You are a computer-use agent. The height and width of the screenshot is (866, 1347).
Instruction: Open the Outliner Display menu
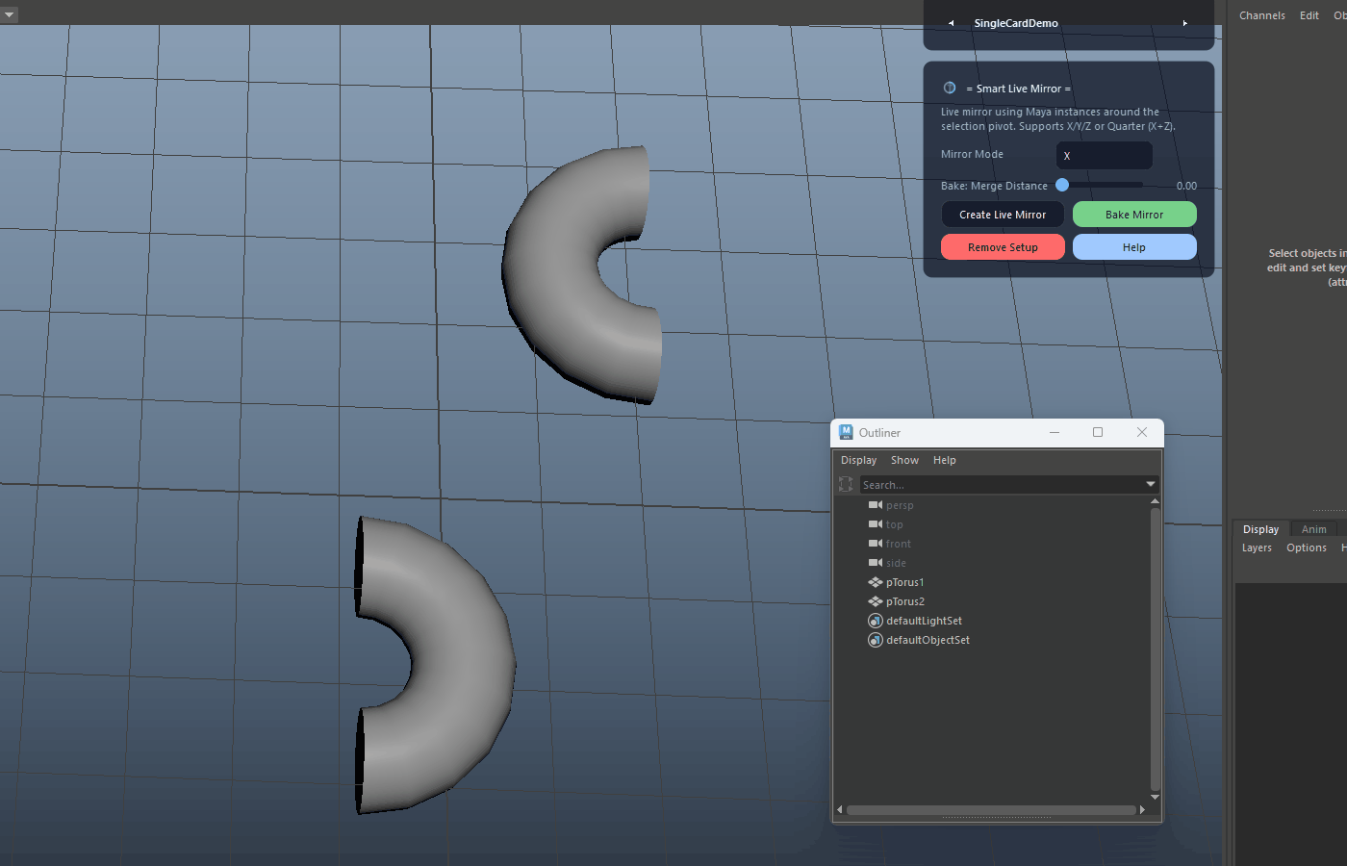point(858,460)
